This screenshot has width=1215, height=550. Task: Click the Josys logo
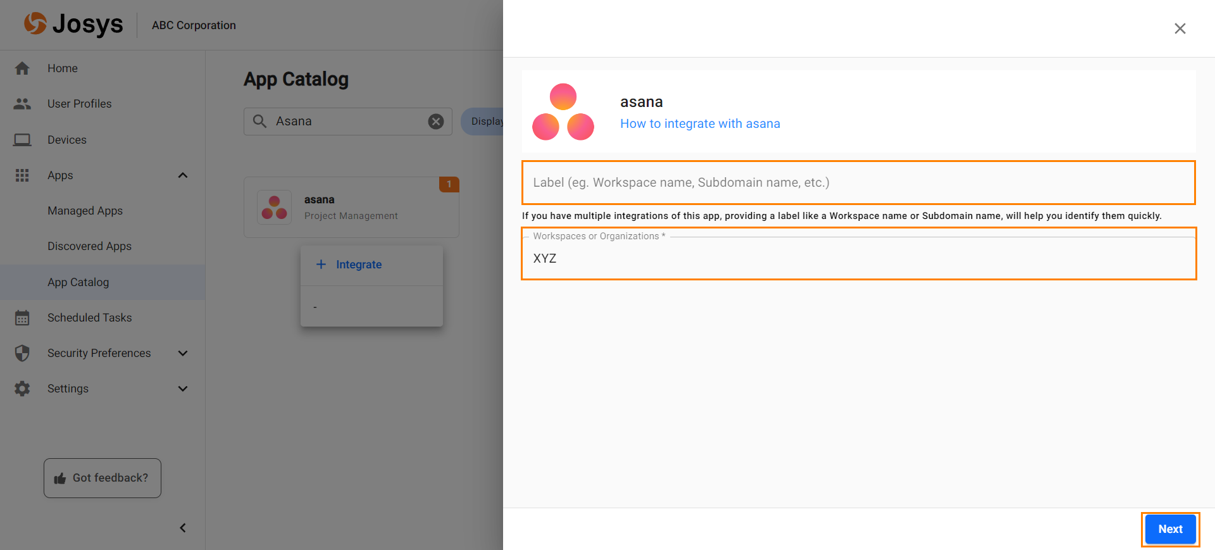coord(73,25)
